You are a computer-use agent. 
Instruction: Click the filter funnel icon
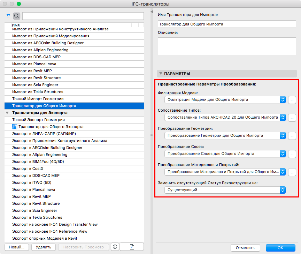point(8,16)
